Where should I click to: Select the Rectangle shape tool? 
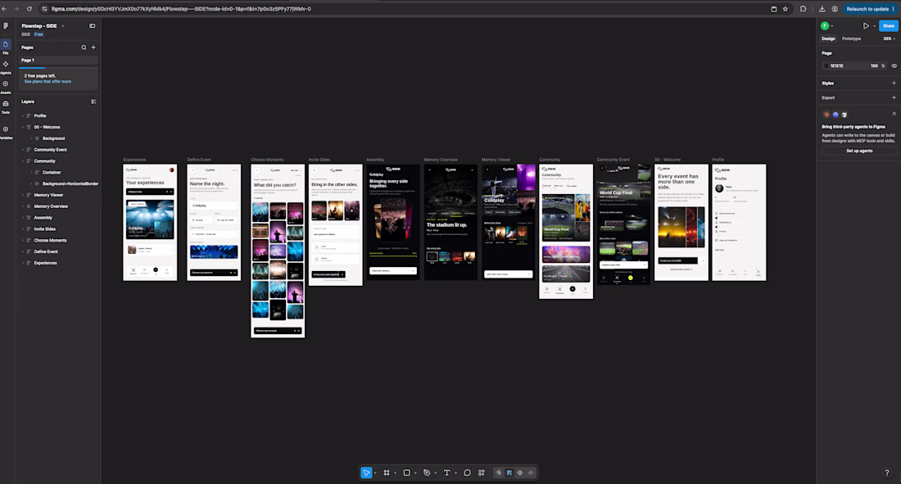click(406, 473)
